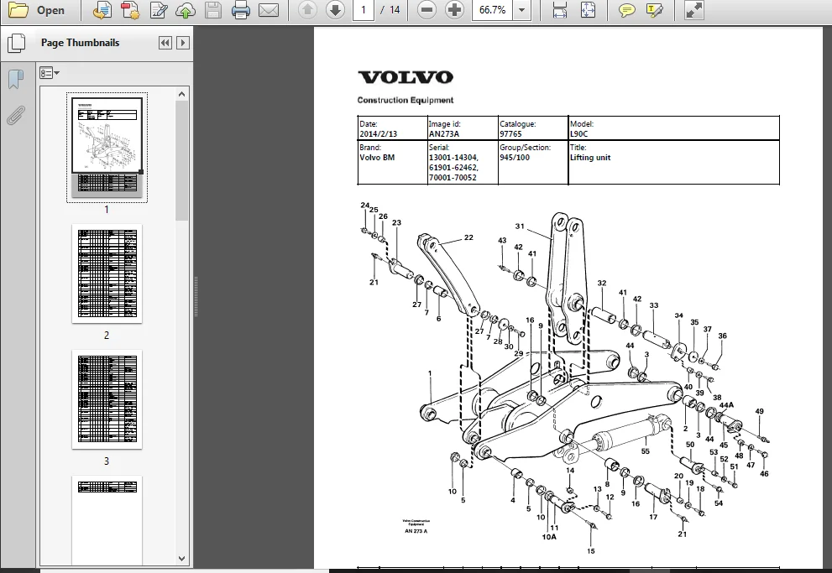Click the 66.7% zoom value field

coord(493,10)
